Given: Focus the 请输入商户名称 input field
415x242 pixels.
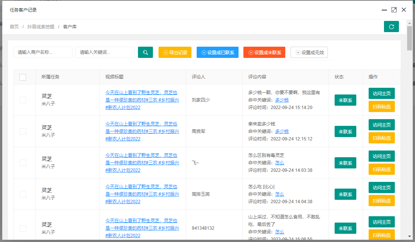Looking at the screenshot, I should pyautogui.click(x=43, y=52).
